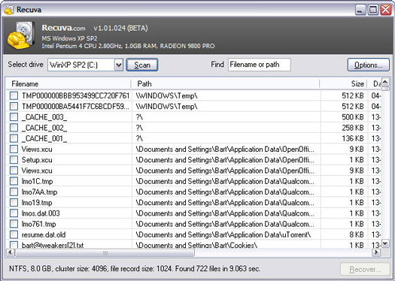The height and width of the screenshot is (281, 395).
Task: Click the vertical scrollbar thumb
Action: click(385, 89)
